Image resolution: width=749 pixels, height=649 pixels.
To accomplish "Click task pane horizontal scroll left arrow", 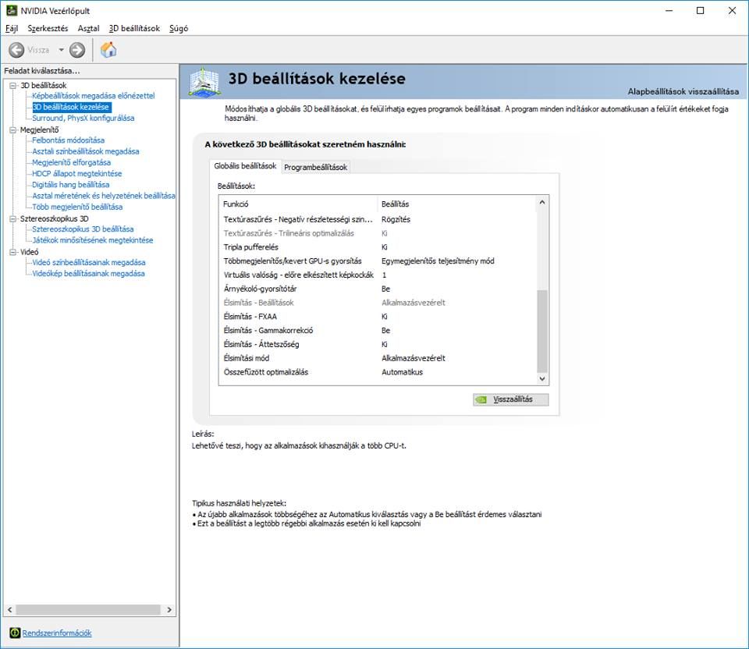I will (9, 610).
